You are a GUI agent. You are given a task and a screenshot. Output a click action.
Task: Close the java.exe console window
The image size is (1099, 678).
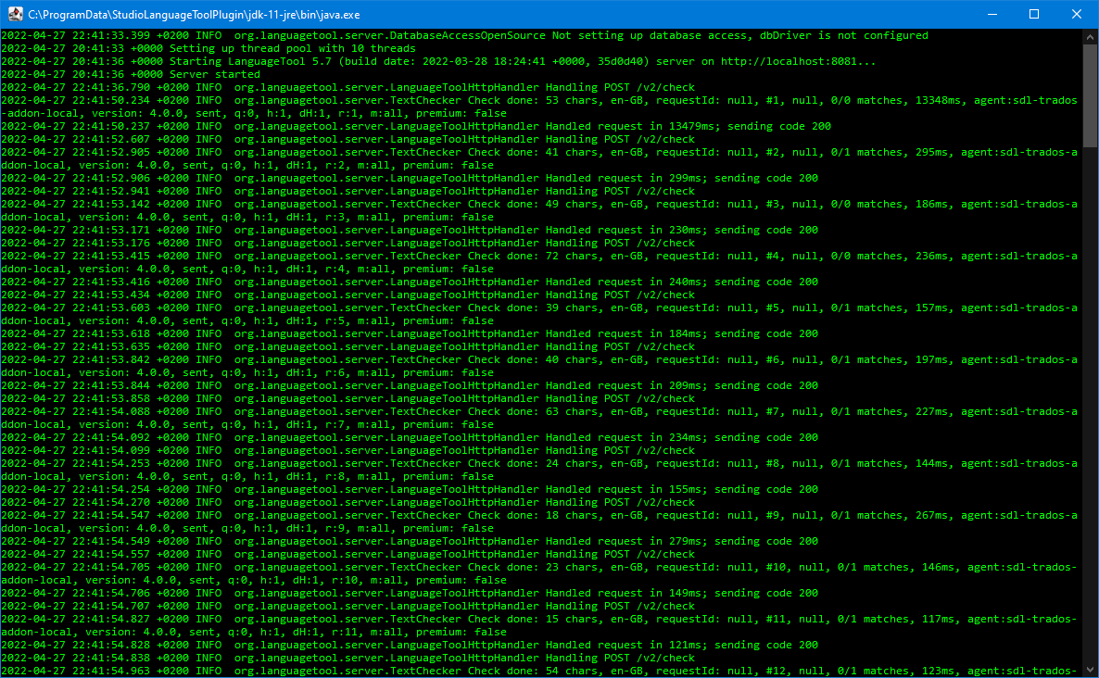click(x=1077, y=14)
